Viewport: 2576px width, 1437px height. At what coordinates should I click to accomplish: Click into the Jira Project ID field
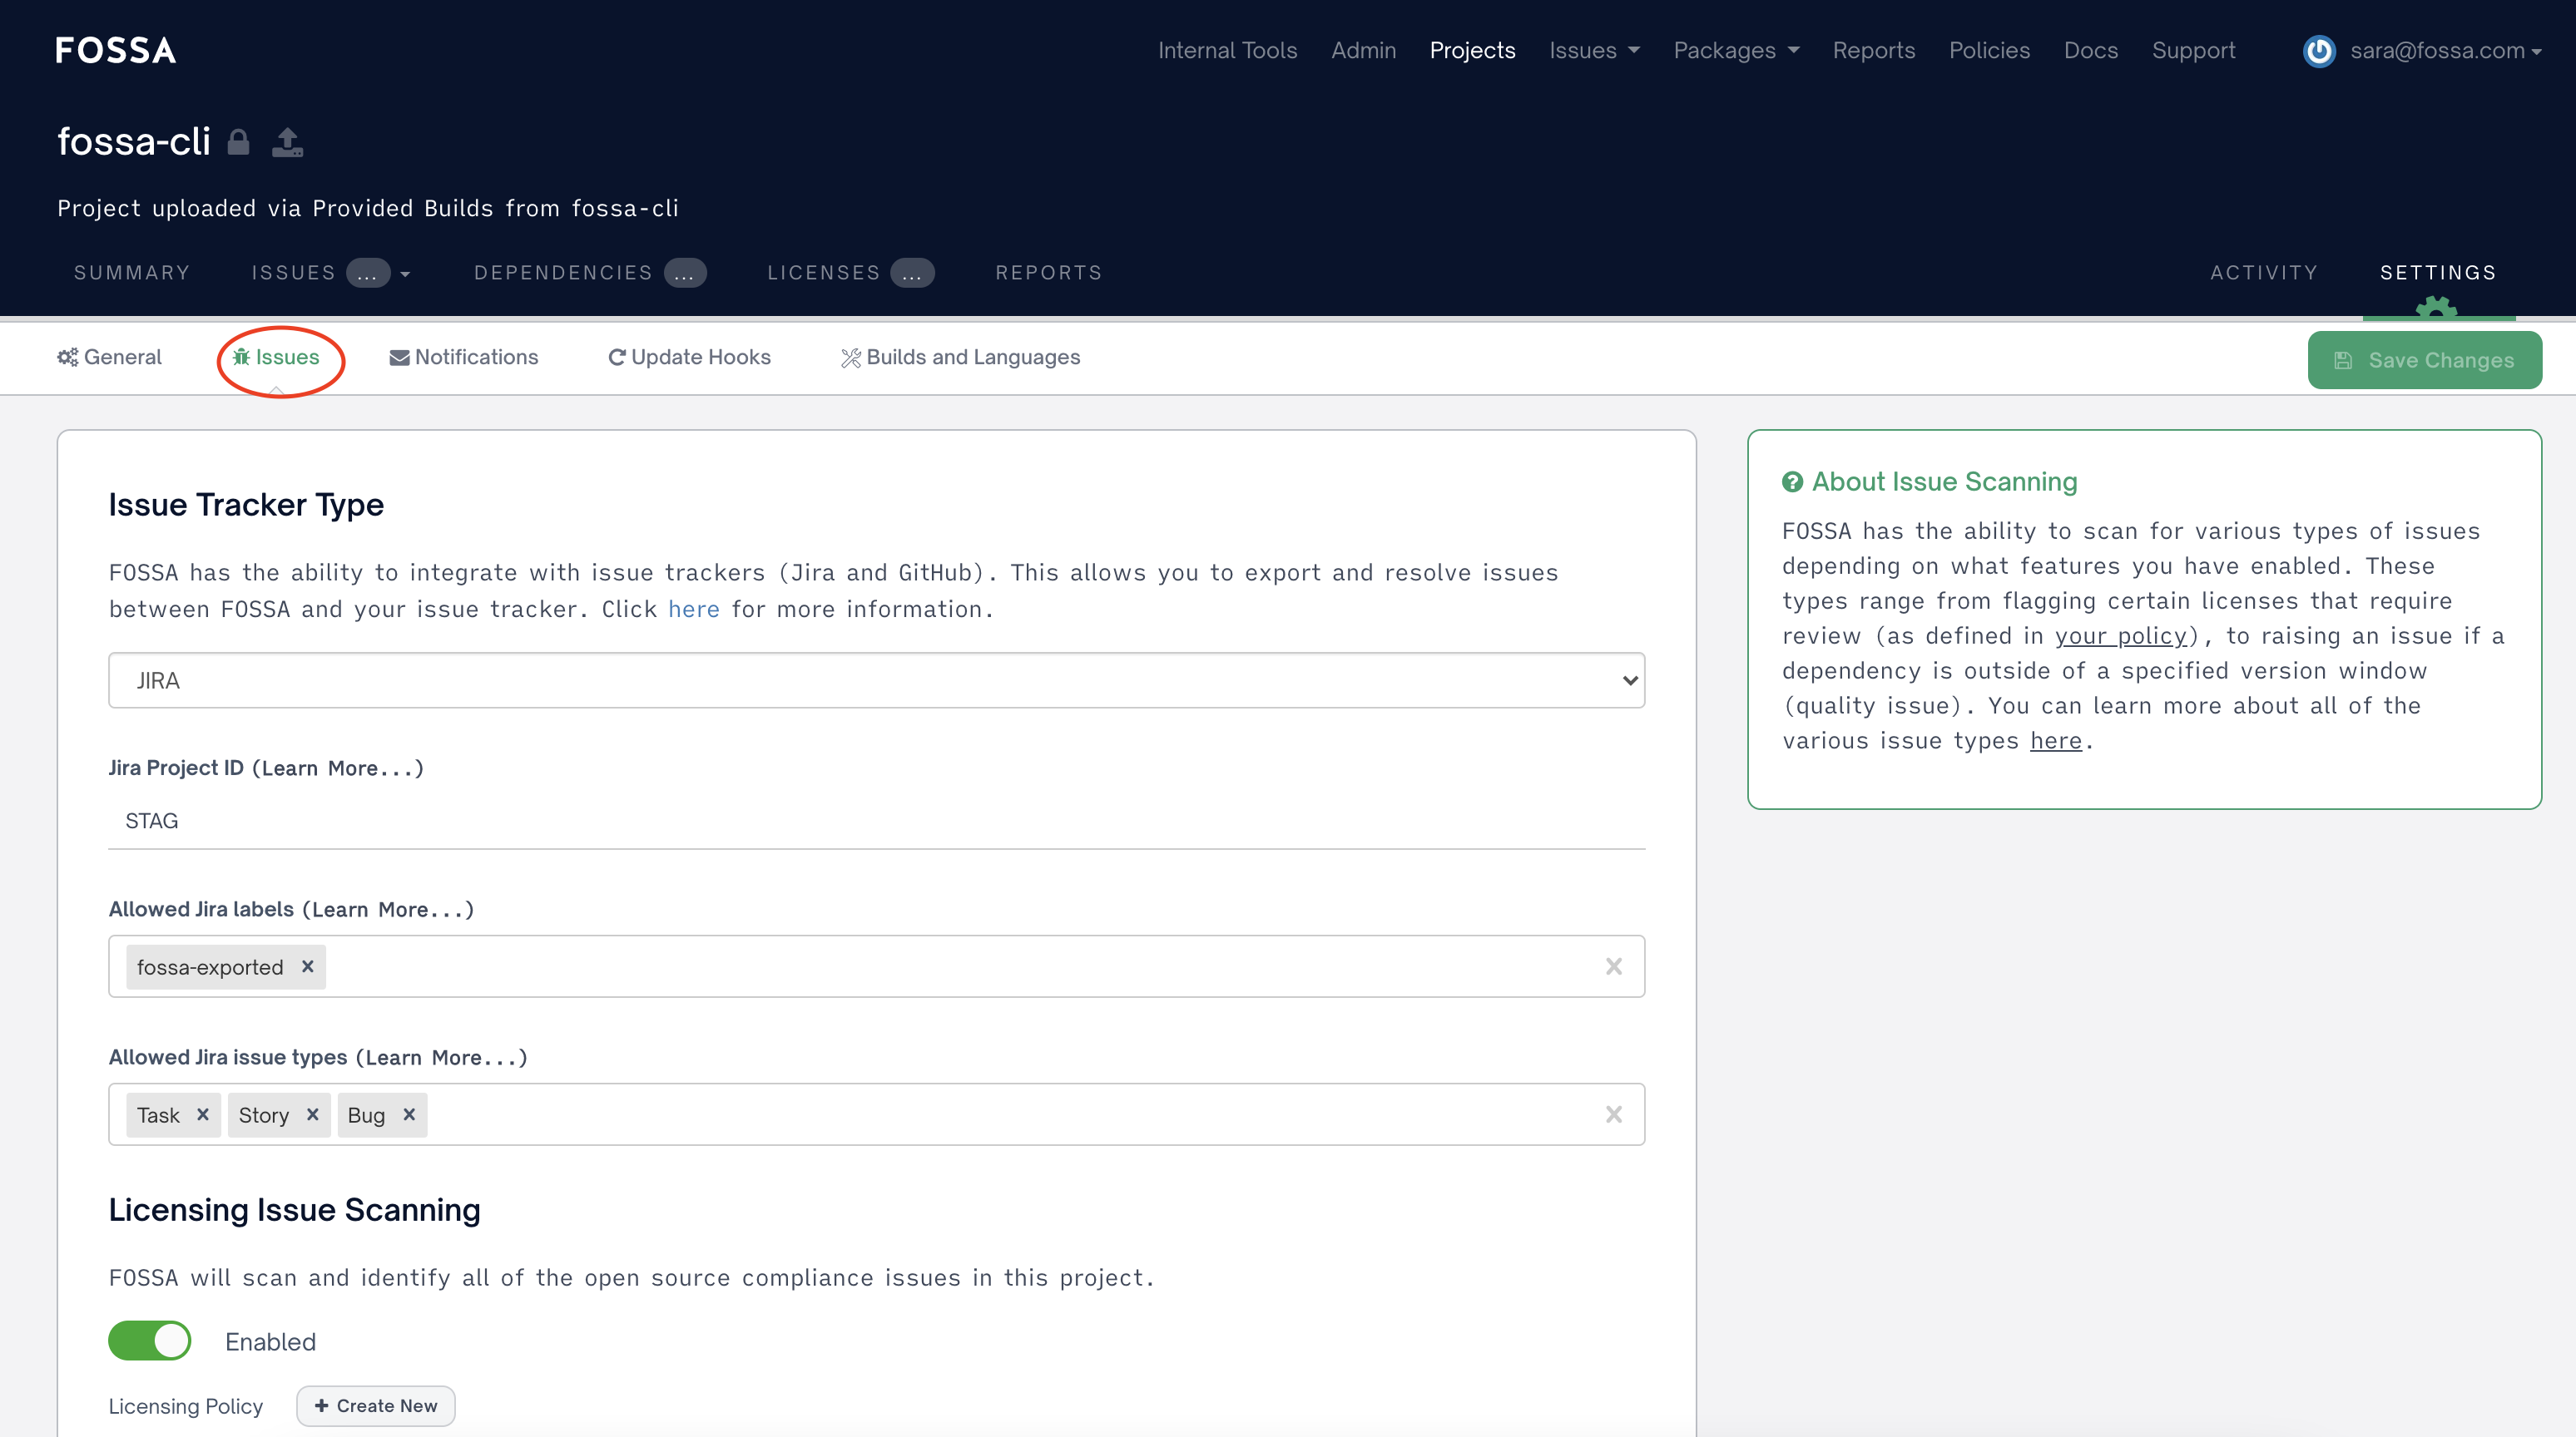click(x=876, y=821)
